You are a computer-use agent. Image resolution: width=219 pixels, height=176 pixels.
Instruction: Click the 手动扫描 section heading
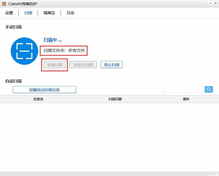(x=13, y=27)
